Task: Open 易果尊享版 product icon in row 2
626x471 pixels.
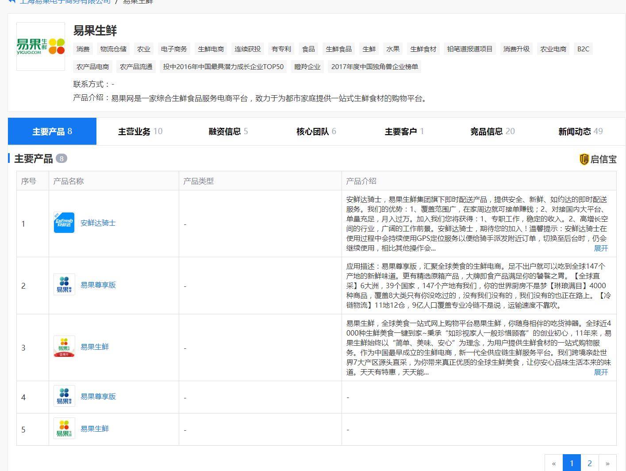Action: (x=64, y=284)
